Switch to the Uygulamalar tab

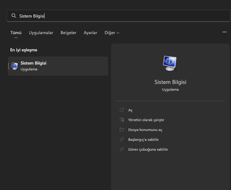pos(41,33)
